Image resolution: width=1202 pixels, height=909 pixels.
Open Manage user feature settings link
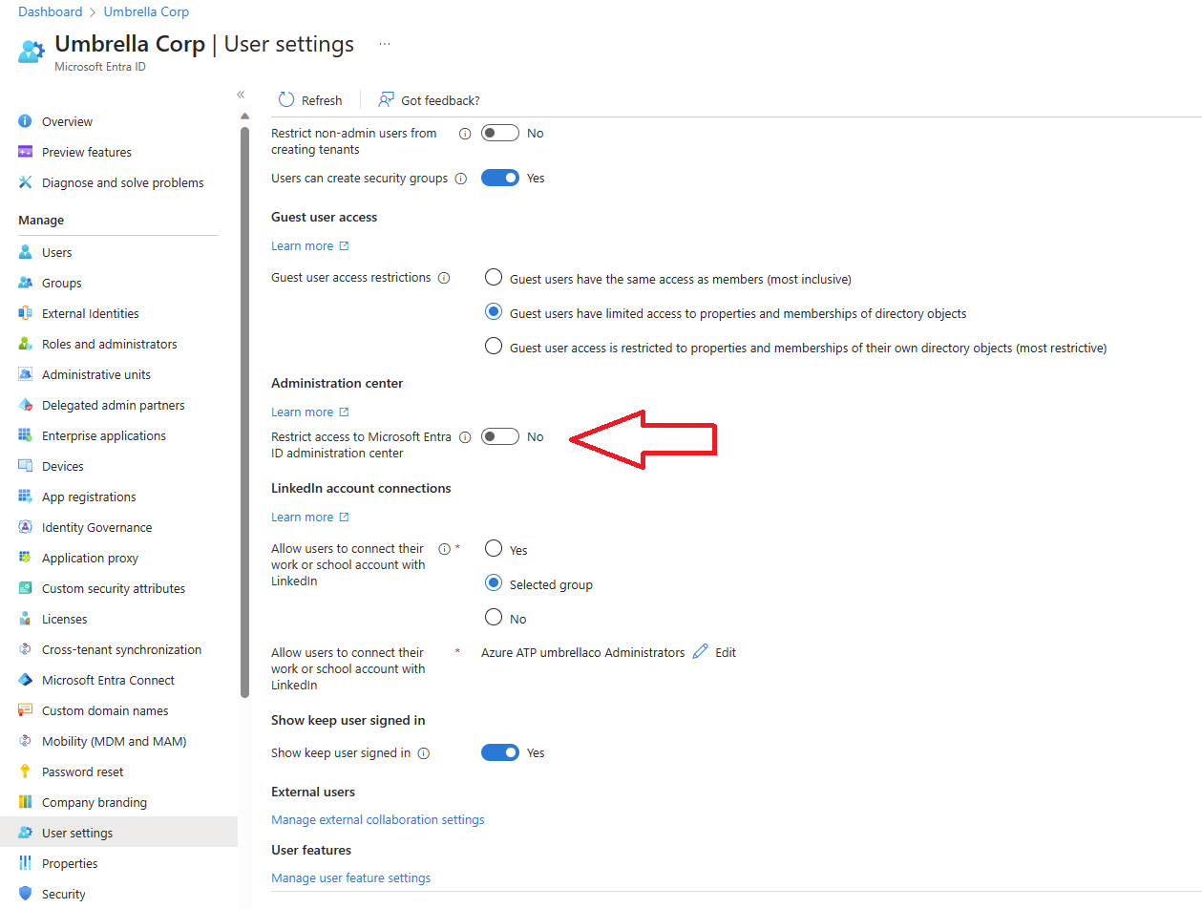click(x=351, y=877)
